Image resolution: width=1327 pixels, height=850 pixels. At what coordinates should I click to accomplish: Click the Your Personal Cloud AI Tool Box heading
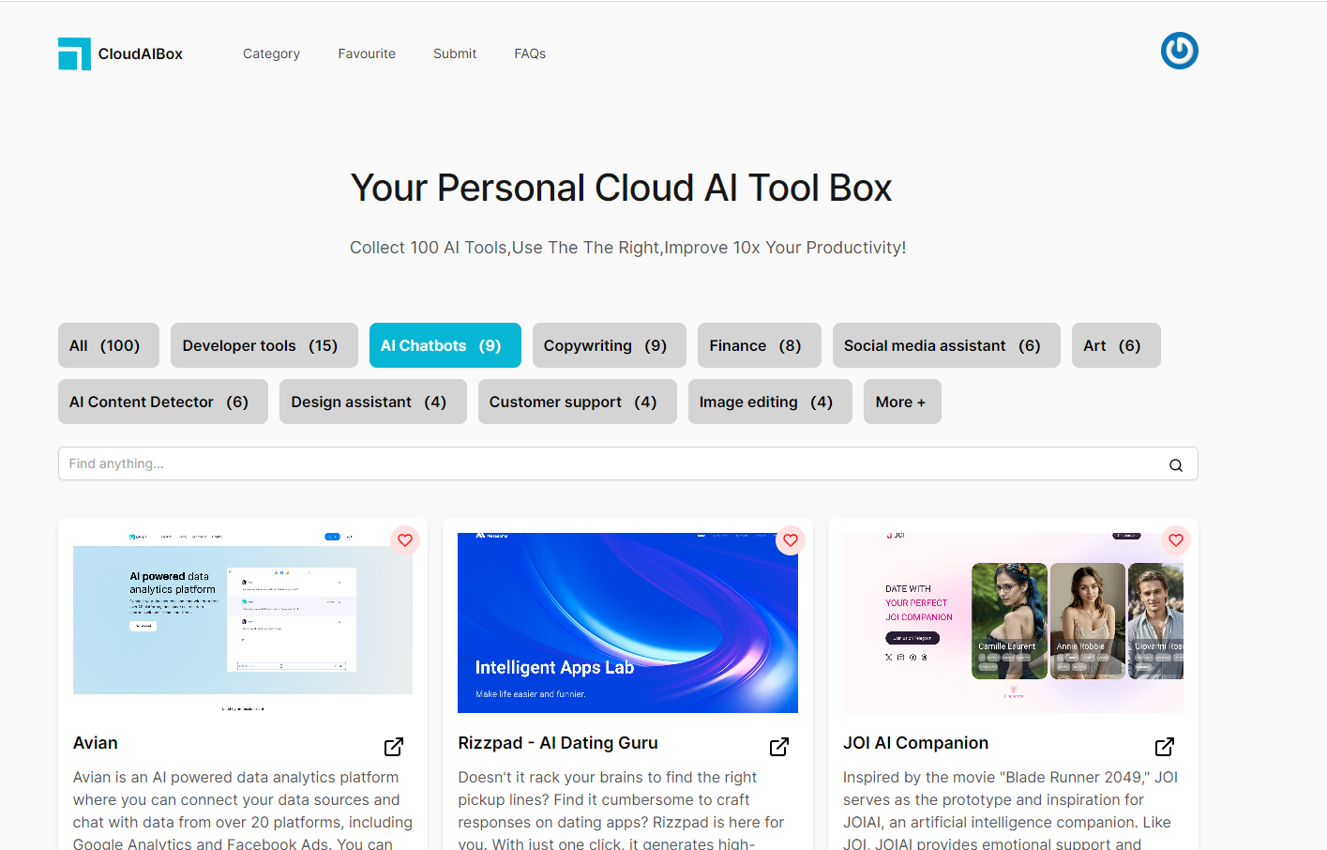pos(621,188)
